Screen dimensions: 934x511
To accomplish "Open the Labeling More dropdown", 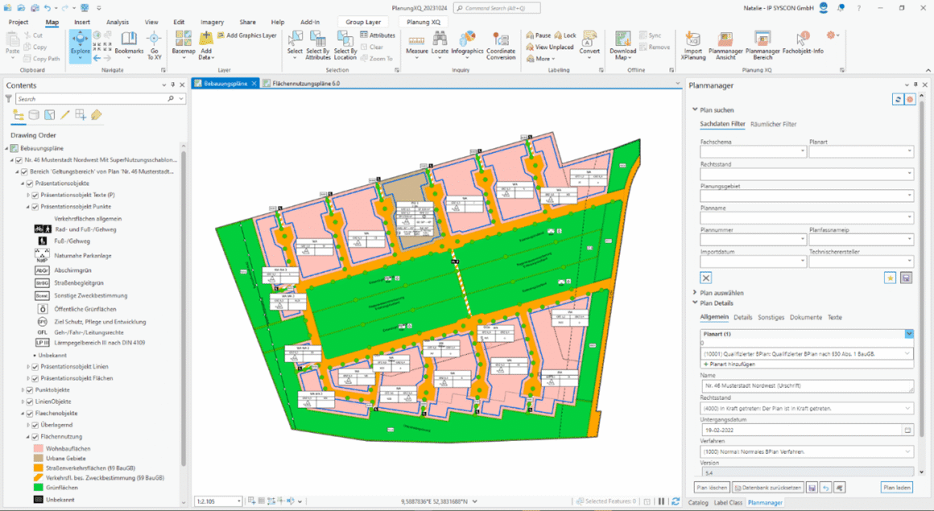I will (x=541, y=59).
